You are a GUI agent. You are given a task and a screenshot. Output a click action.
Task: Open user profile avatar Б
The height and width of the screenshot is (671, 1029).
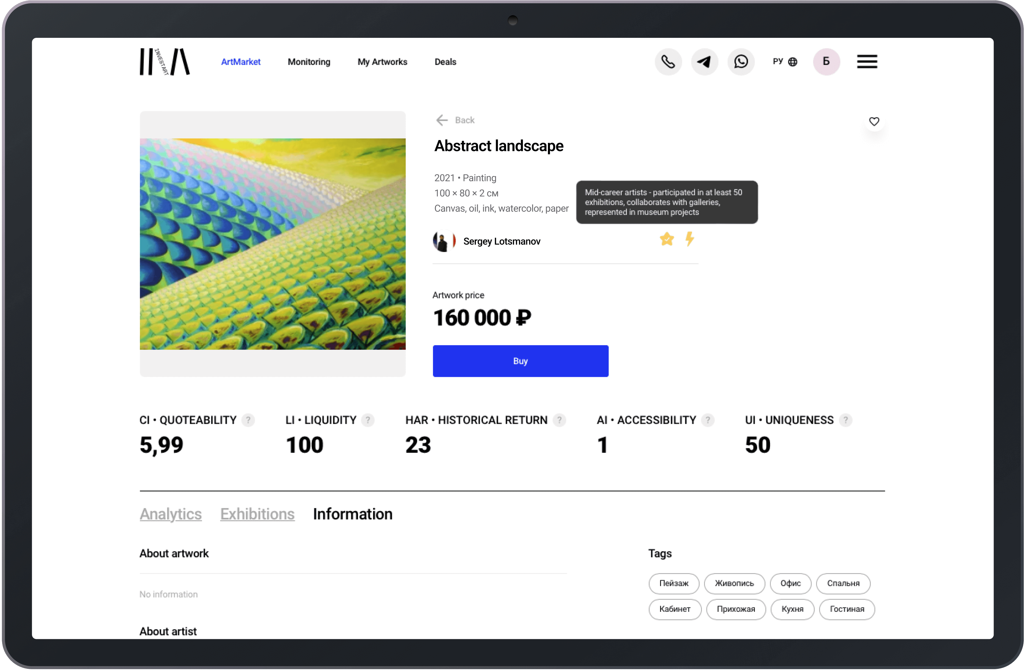[826, 62]
